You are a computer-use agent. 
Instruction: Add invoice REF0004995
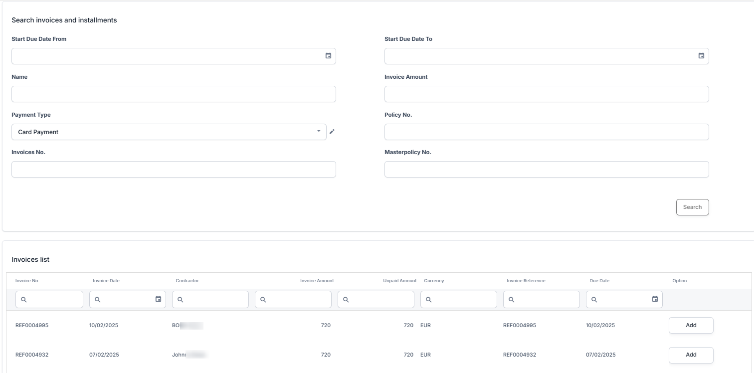coord(691,325)
